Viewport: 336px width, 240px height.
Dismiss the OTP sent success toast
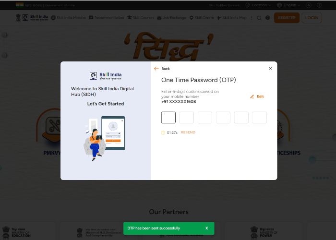coord(206,228)
